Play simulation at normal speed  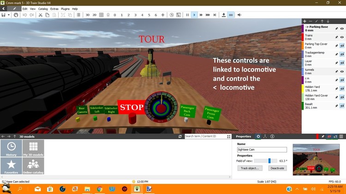194,15
